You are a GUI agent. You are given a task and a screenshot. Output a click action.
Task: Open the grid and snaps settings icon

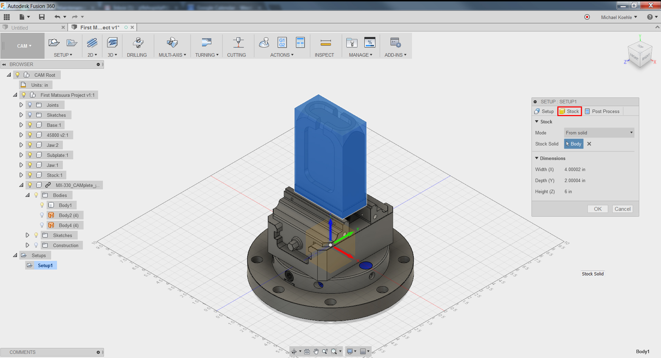(x=363, y=351)
